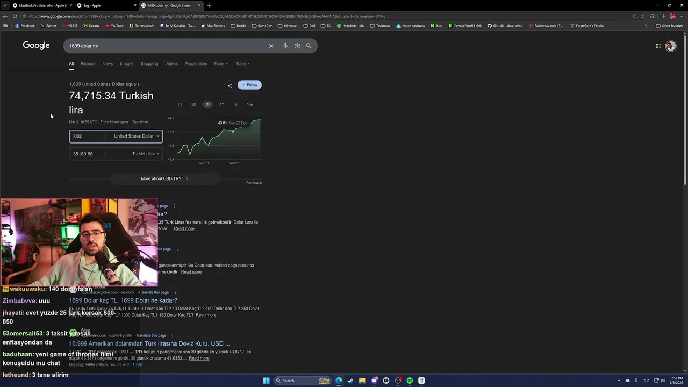Select the 1M chart range
The width and height of the screenshot is (688, 387).
coord(207,104)
